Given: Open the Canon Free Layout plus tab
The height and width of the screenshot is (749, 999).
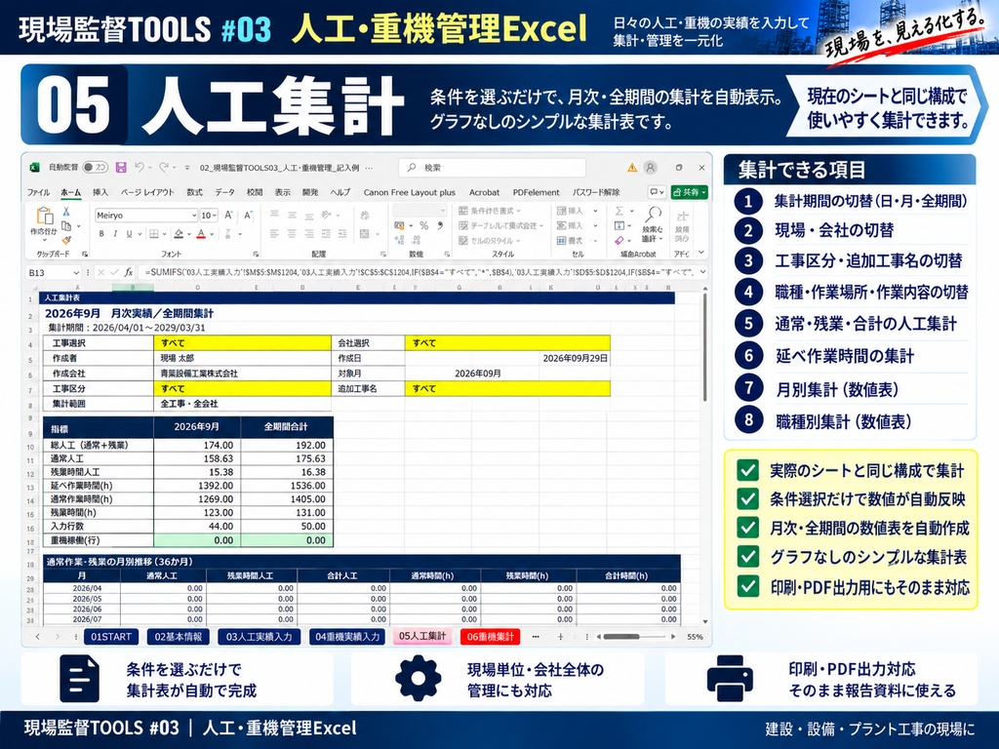Looking at the screenshot, I should pos(409,192).
